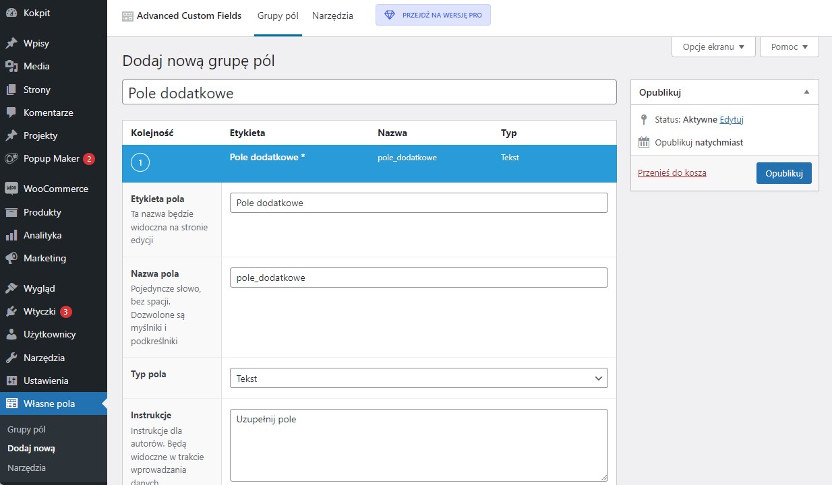Click the Edytuj status link
The width and height of the screenshot is (832, 485).
click(732, 119)
